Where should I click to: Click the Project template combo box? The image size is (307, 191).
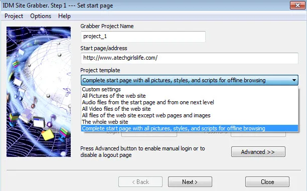(x=189, y=80)
